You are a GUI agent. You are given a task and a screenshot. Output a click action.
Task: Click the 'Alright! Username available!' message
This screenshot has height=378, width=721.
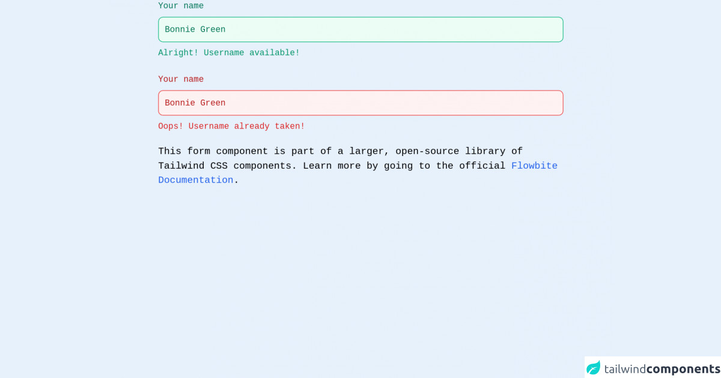pos(228,52)
